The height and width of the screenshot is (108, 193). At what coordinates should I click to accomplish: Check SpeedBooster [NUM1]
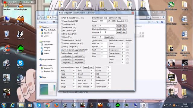[x=62, y=40]
